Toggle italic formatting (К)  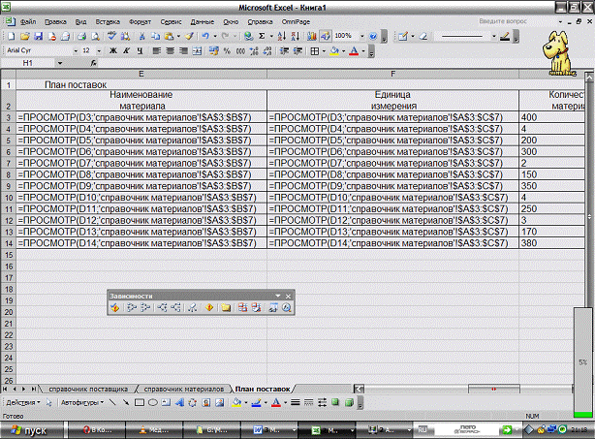click(125, 50)
